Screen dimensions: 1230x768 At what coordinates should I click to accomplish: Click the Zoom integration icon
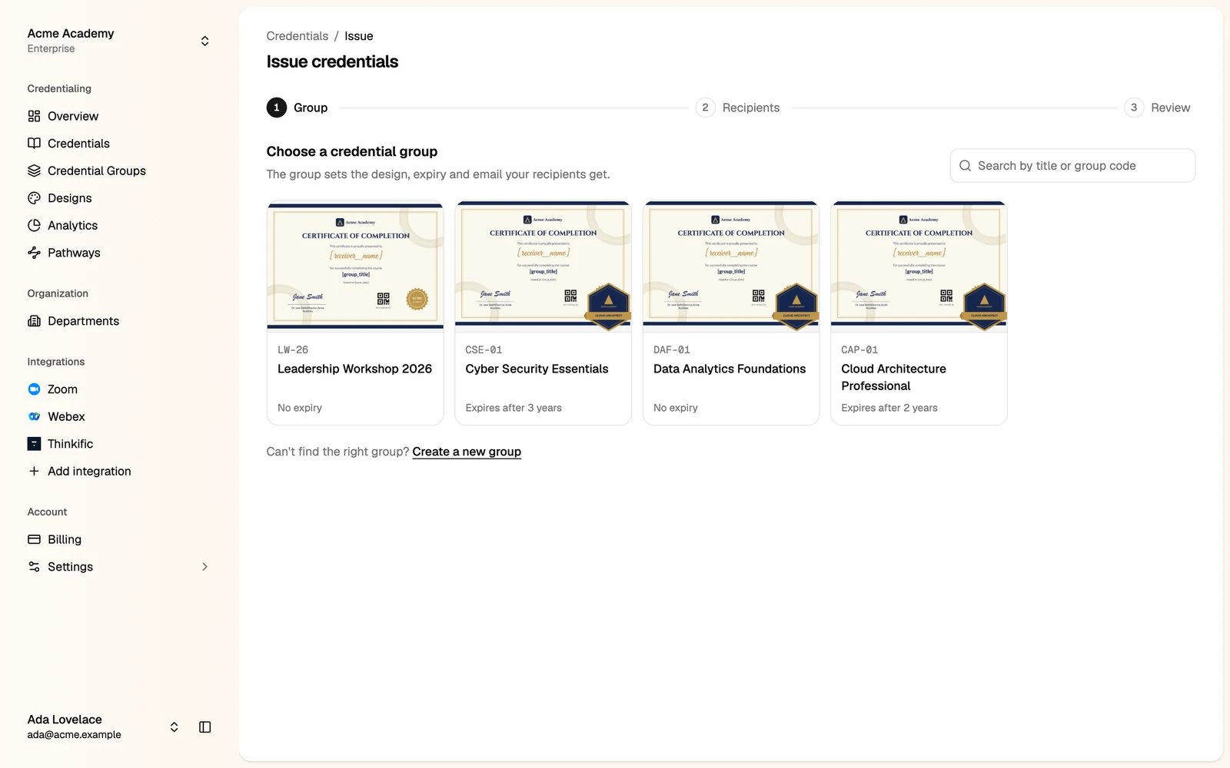coord(34,389)
